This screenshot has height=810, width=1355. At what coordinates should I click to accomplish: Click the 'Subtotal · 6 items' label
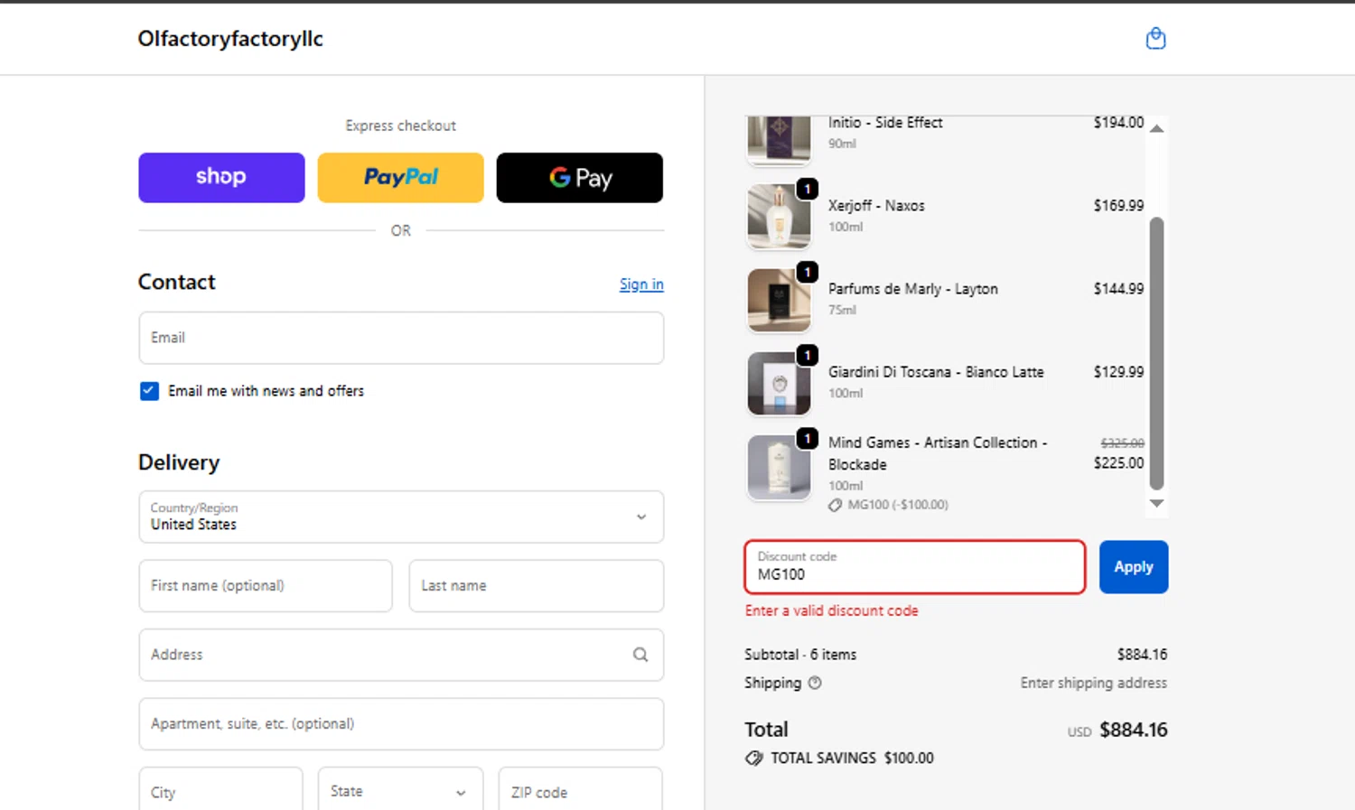800,655
